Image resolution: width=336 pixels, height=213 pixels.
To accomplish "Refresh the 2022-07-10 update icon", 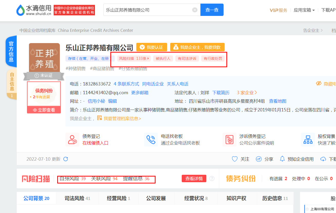I will click(x=66, y=159).
